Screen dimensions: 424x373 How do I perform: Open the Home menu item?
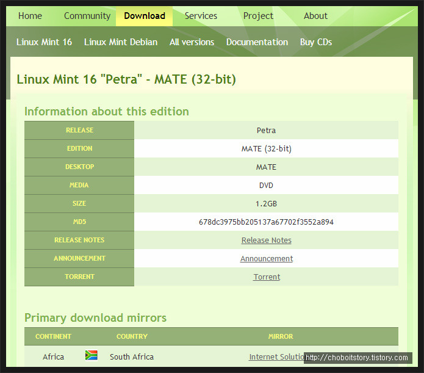pyautogui.click(x=30, y=16)
